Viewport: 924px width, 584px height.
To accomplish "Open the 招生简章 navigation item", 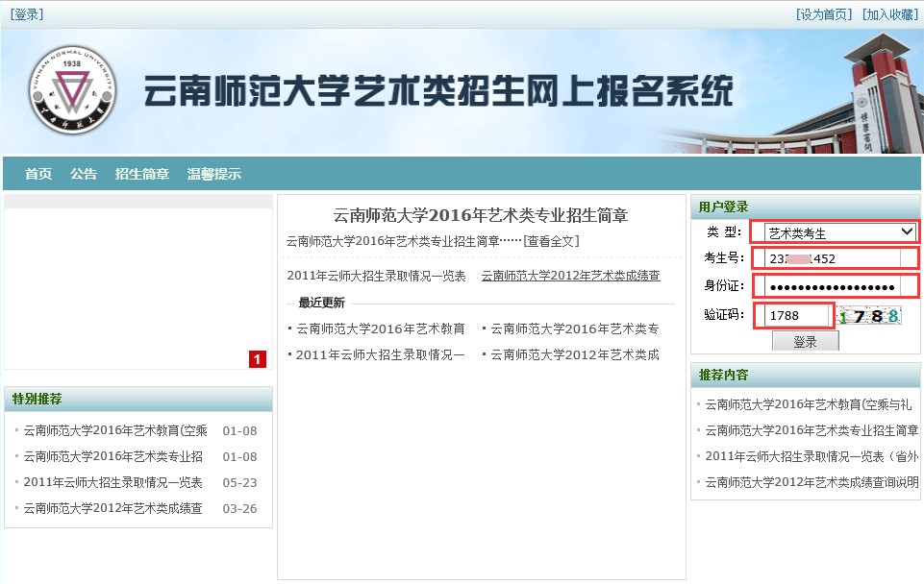I will pos(142,174).
